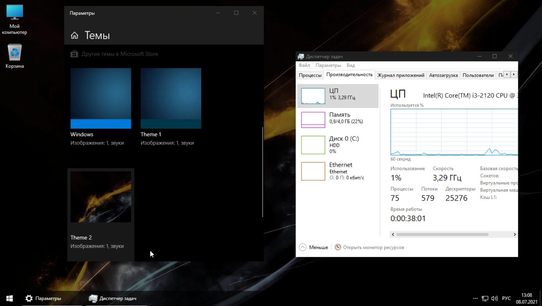542x306 pixels.
Task: Select the Theme 2 thumbnail
Action: [101, 197]
